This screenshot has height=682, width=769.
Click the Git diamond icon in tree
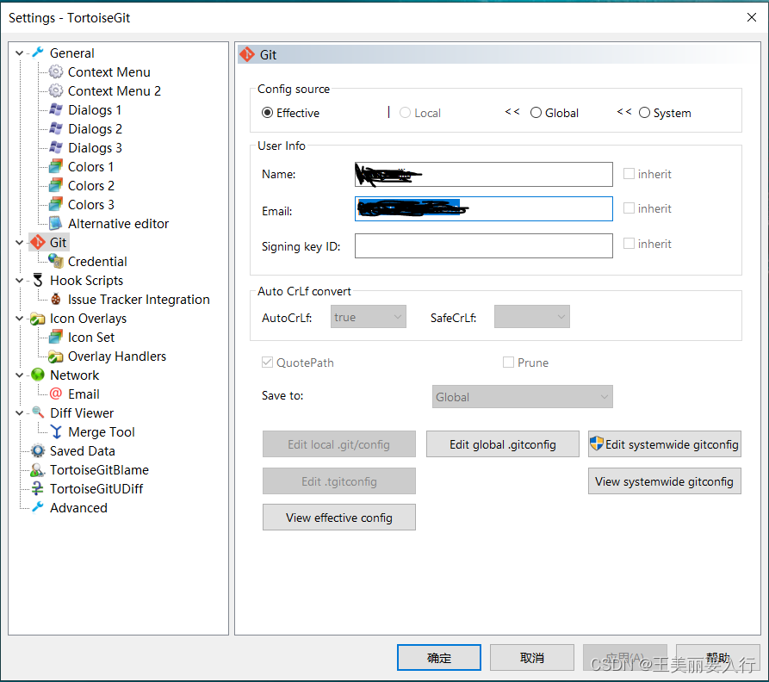38,242
